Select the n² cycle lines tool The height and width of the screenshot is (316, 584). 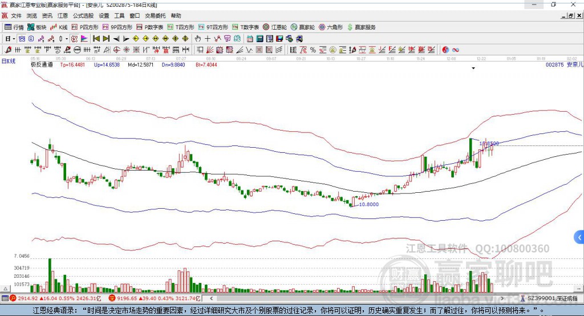pos(97,50)
